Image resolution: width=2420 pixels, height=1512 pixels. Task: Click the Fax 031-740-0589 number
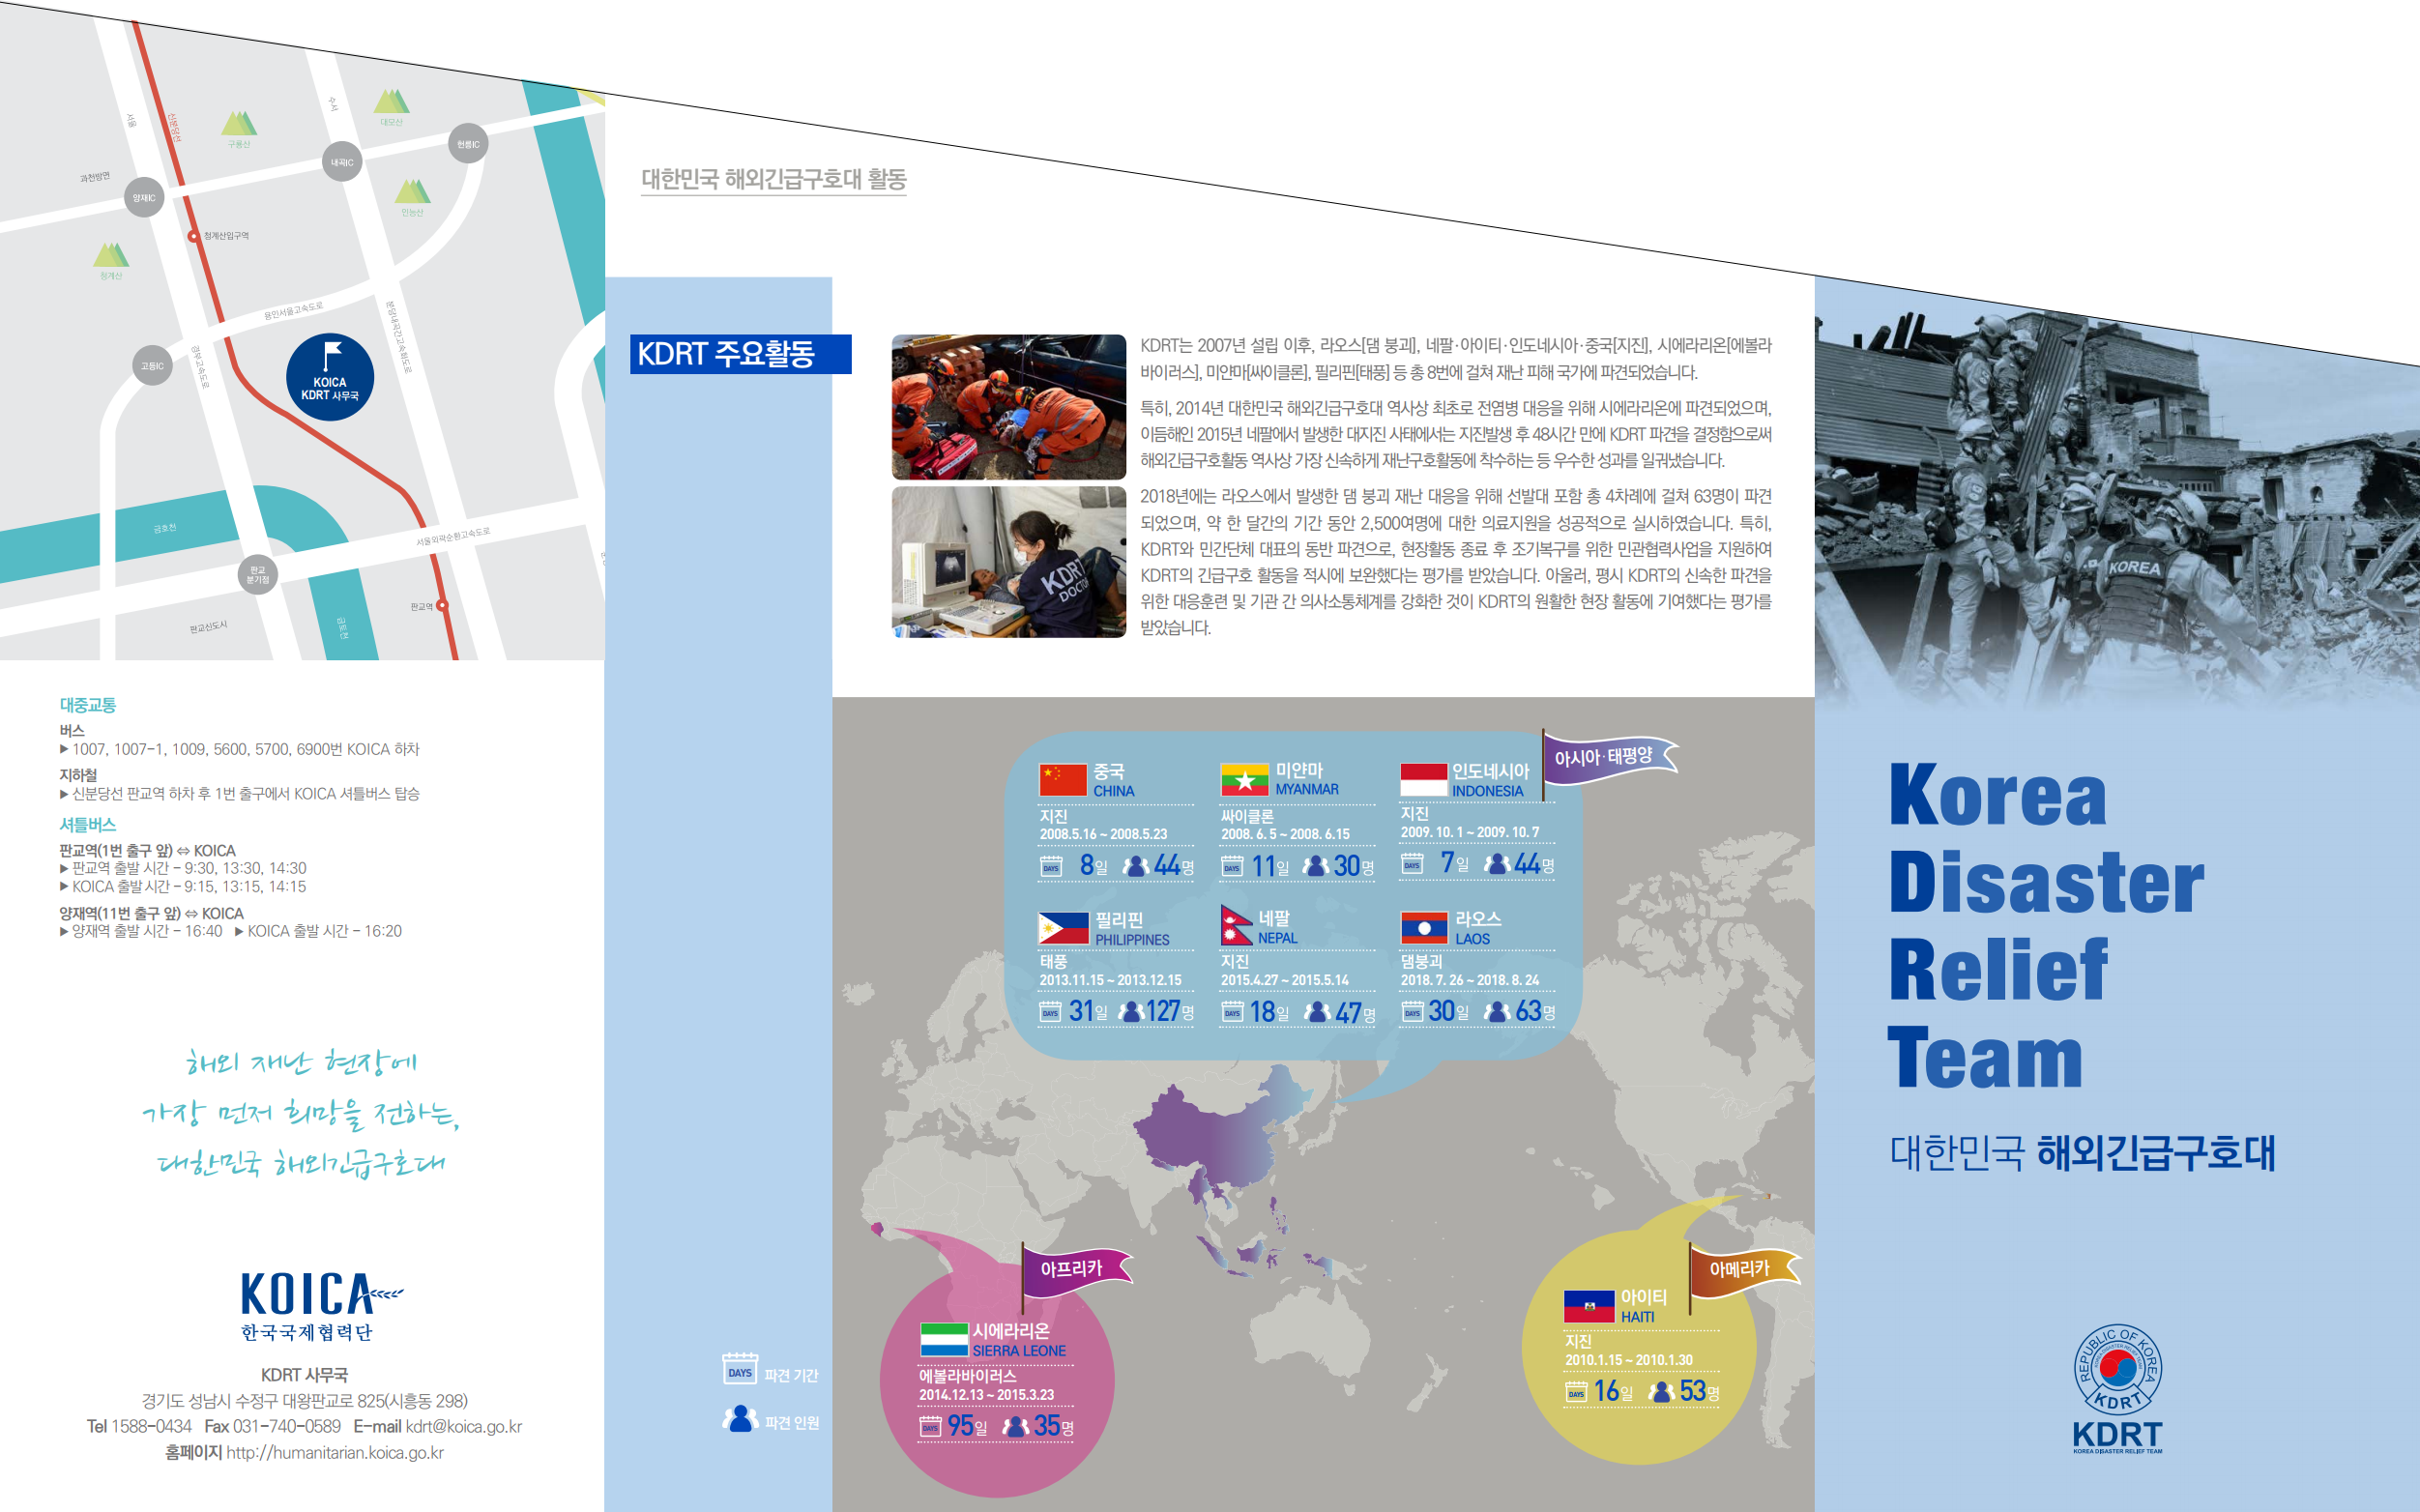tap(272, 1426)
